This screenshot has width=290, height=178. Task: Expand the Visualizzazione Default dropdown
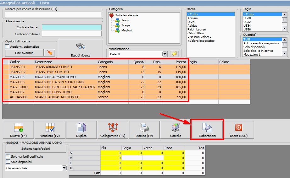point(165,54)
